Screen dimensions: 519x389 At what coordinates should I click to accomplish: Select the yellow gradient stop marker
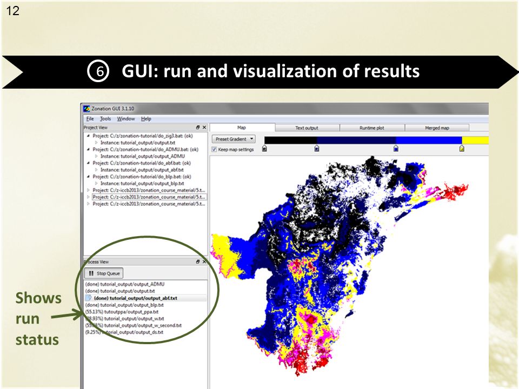click(x=462, y=148)
